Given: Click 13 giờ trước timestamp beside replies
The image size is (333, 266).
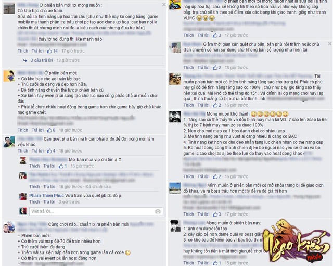Looking at the screenshot, I should pos(68,60).
